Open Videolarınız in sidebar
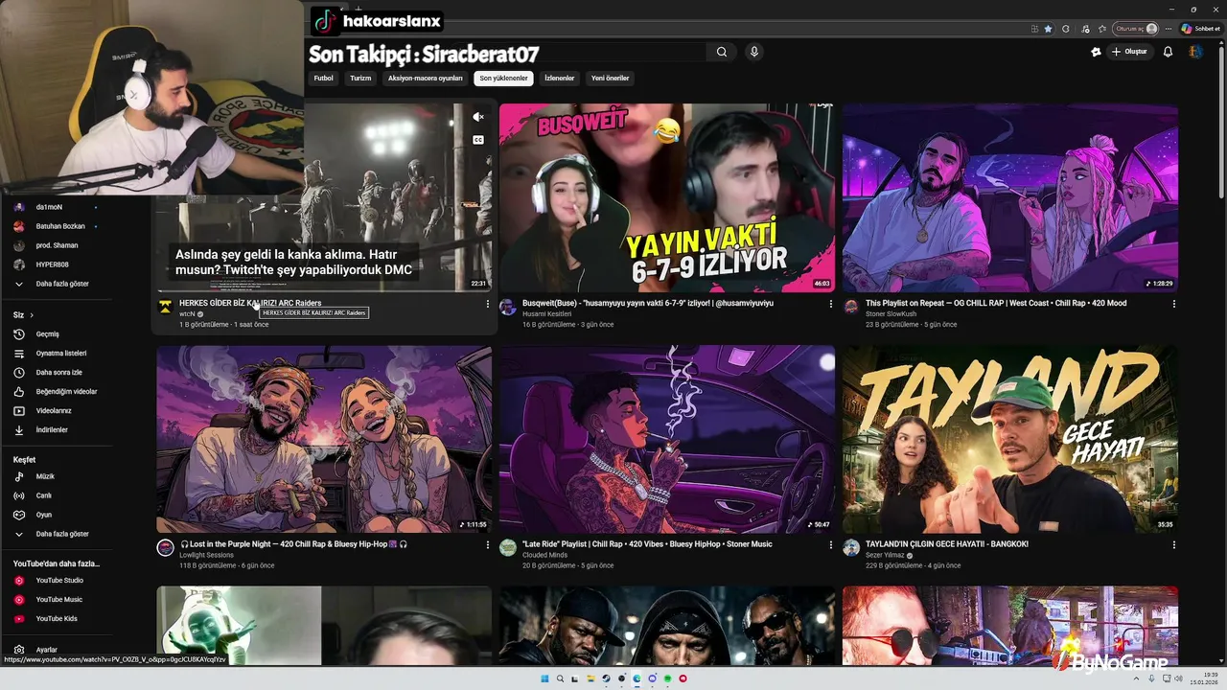This screenshot has height=690, width=1227. point(58,411)
